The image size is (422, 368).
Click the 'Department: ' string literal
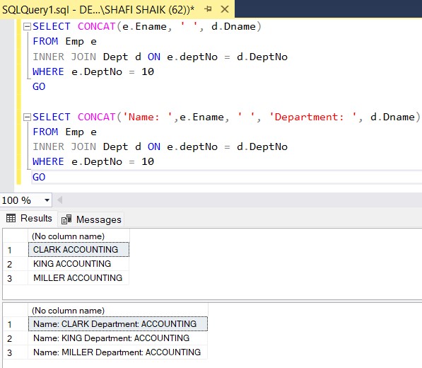tap(313, 117)
